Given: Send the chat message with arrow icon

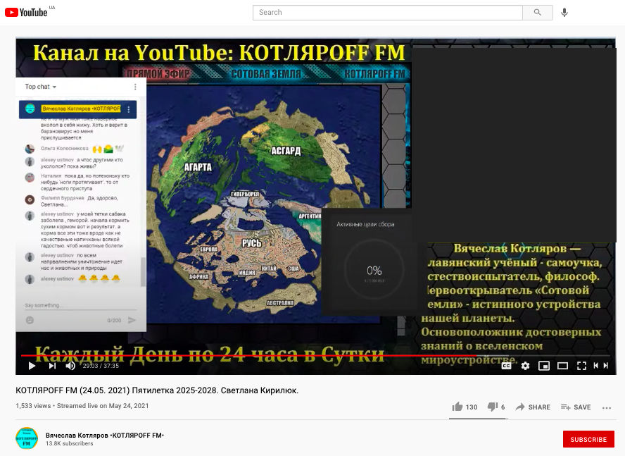Looking at the screenshot, I should [x=132, y=320].
